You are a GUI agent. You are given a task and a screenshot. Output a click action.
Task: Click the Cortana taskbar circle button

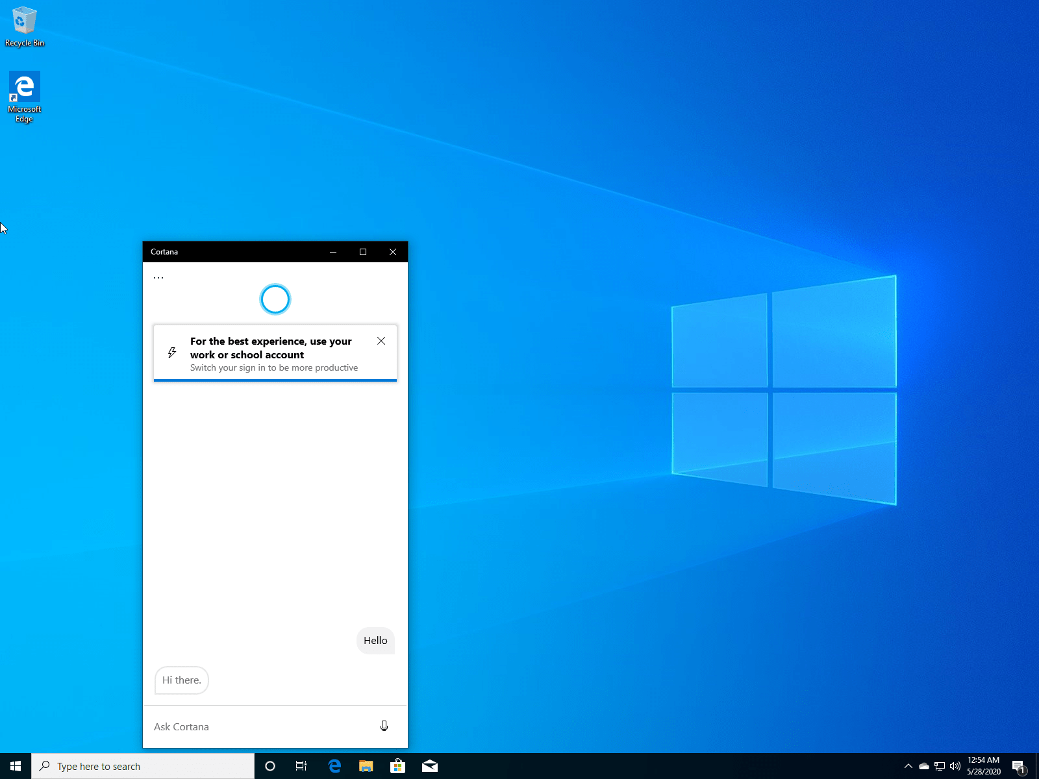coord(270,766)
